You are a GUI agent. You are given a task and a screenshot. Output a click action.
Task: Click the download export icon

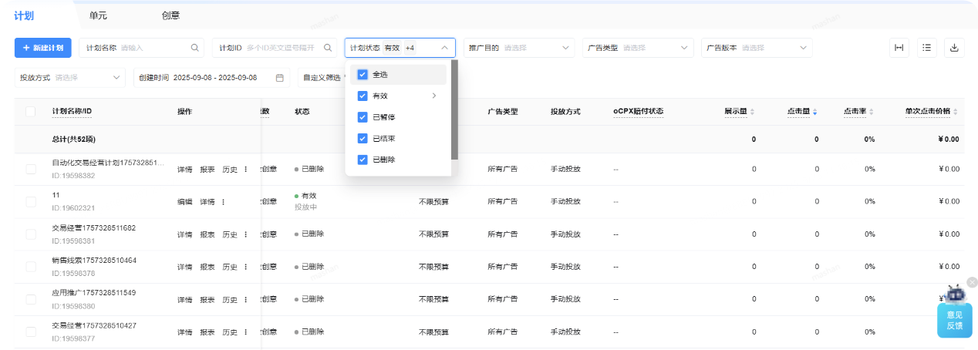(x=954, y=48)
